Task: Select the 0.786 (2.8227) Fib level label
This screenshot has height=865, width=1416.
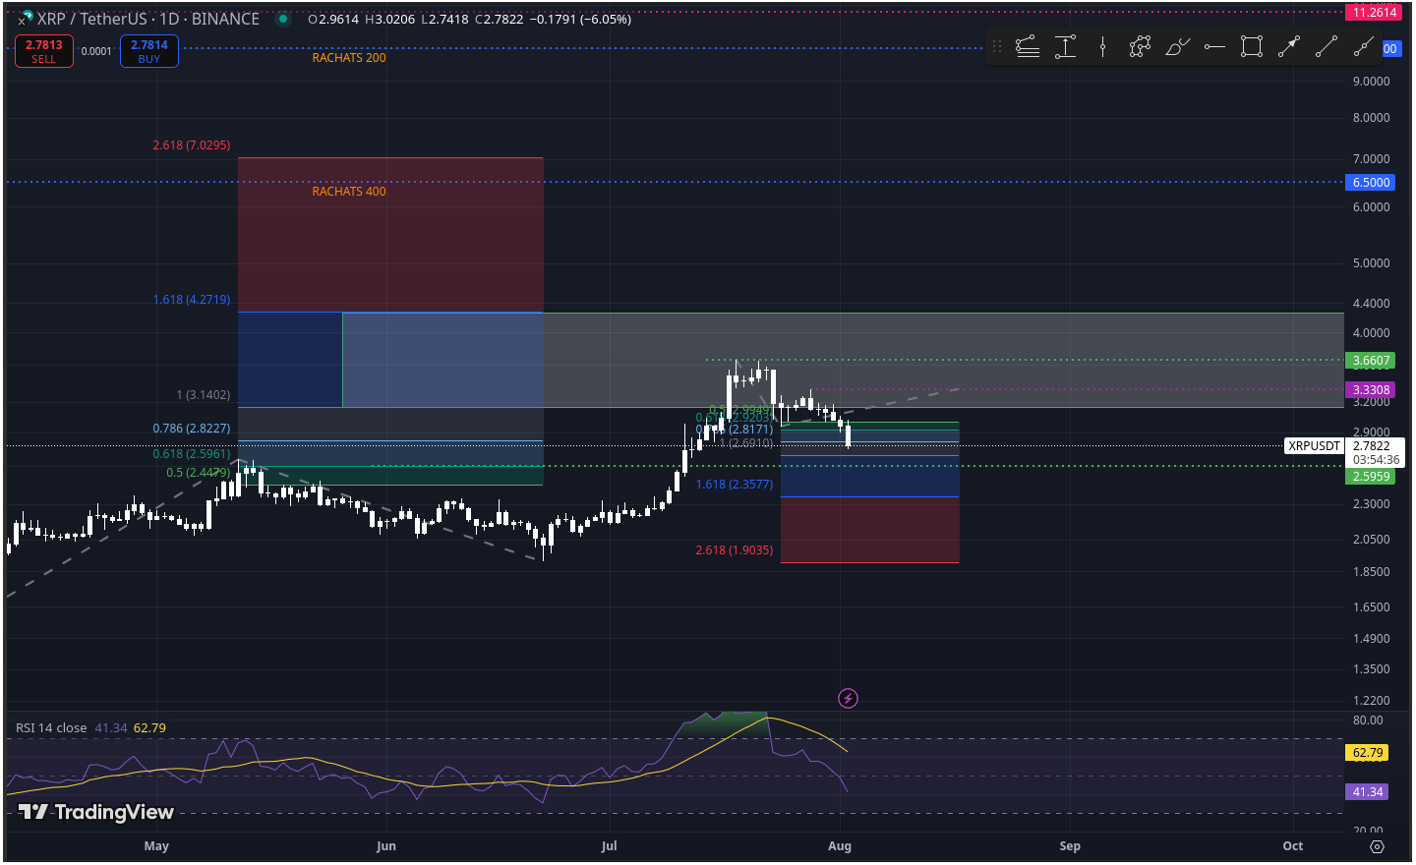Action: [192, 429]
